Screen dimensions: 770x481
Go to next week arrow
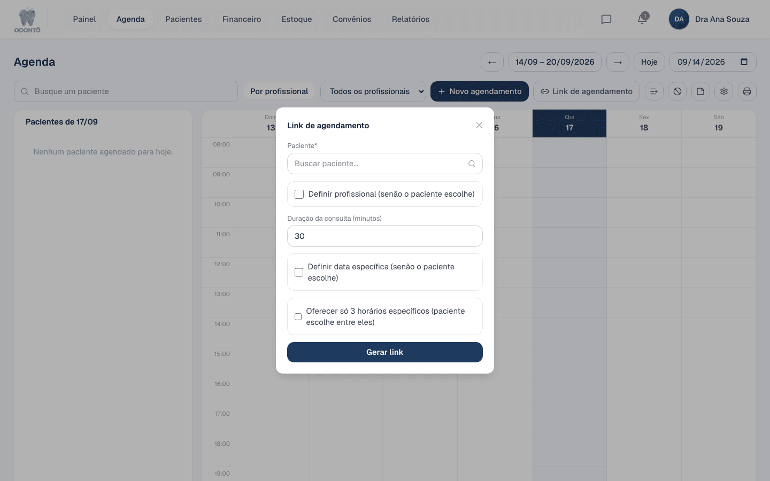[x=618, y=62]
